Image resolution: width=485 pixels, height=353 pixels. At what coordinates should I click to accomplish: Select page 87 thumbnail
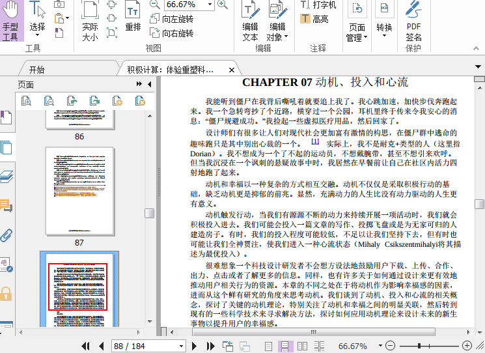coord(80,191)
